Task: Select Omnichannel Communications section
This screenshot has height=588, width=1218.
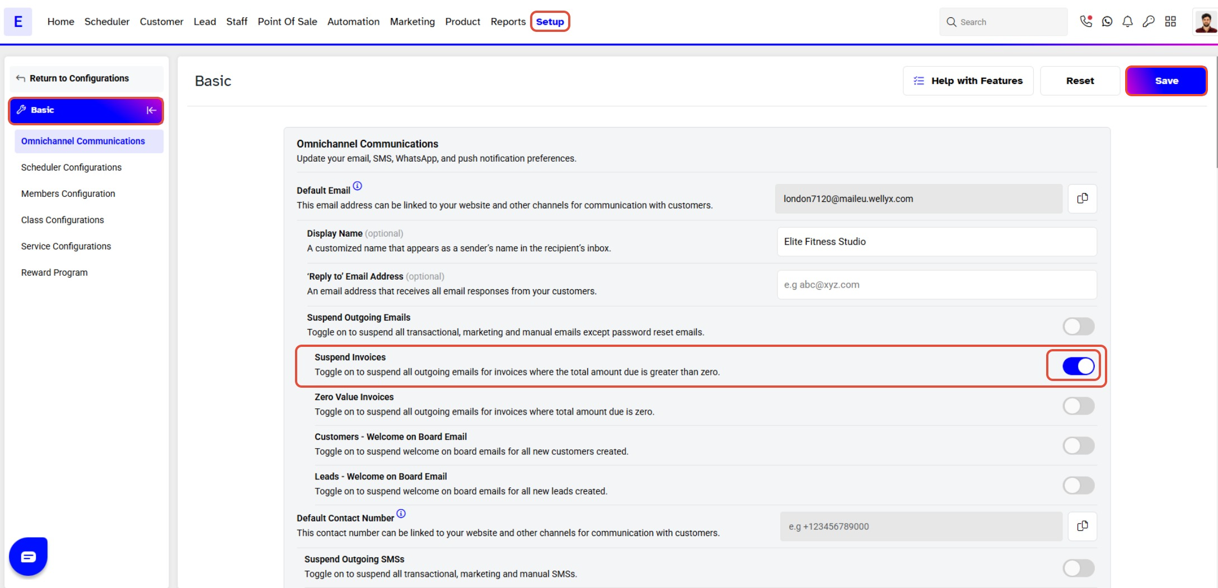Action: coord(89,141)
